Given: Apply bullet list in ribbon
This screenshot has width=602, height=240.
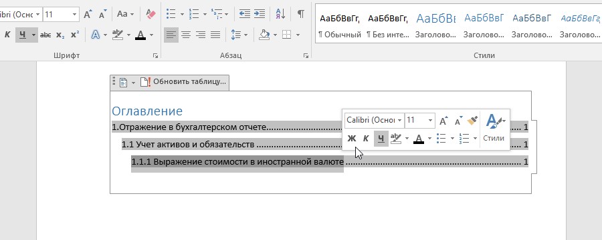Looking at the screenshot, I should point(171,15).
